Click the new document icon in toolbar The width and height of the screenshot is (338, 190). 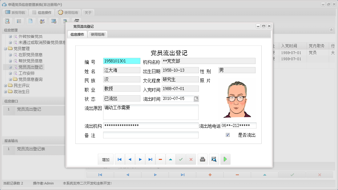[x=31, y=21]
